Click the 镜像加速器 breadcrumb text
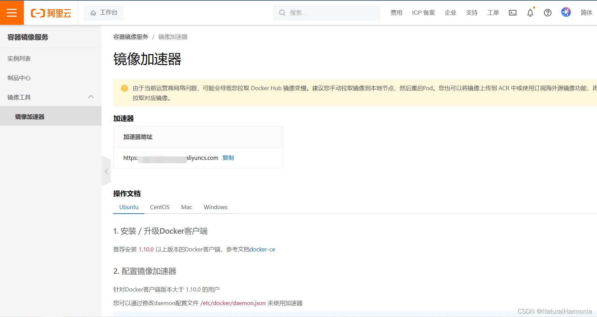This screenshot has height=317, width=597. pos(173,37)
